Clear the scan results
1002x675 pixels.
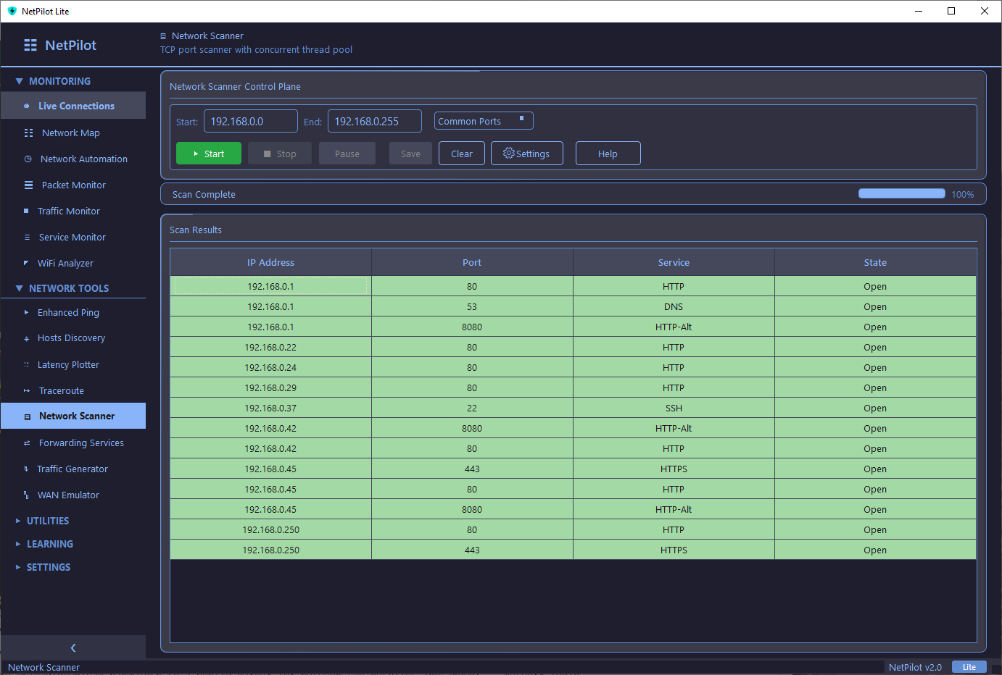(x=461, y=153)
